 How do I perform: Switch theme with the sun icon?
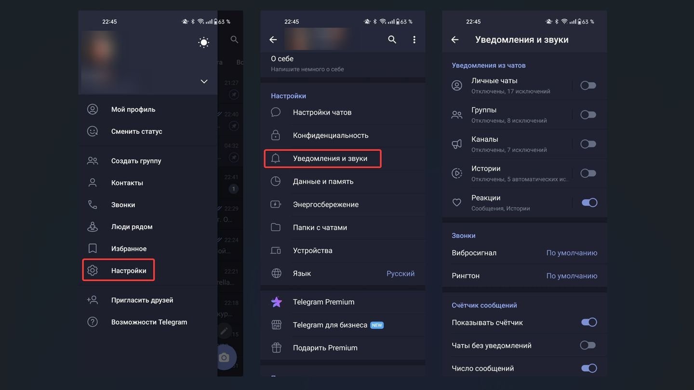[204, 42]
